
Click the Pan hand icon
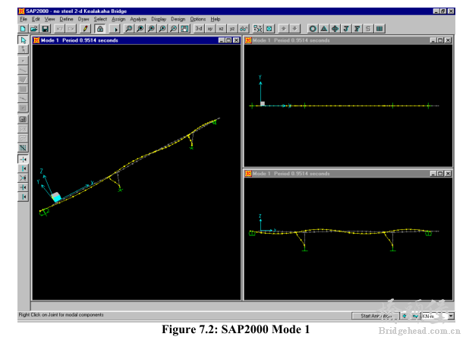point(184,29)
